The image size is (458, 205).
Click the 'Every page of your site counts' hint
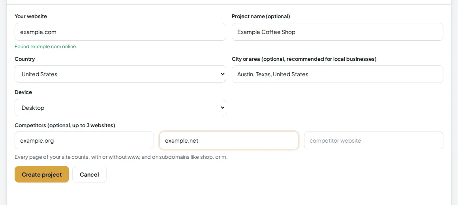(121, 157)
